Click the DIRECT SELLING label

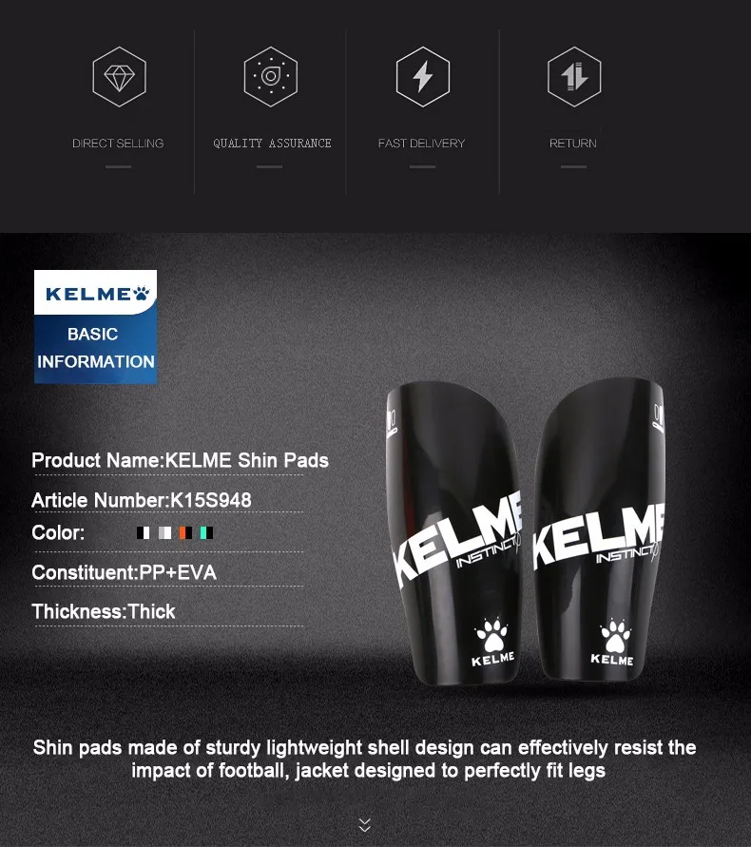118,144
